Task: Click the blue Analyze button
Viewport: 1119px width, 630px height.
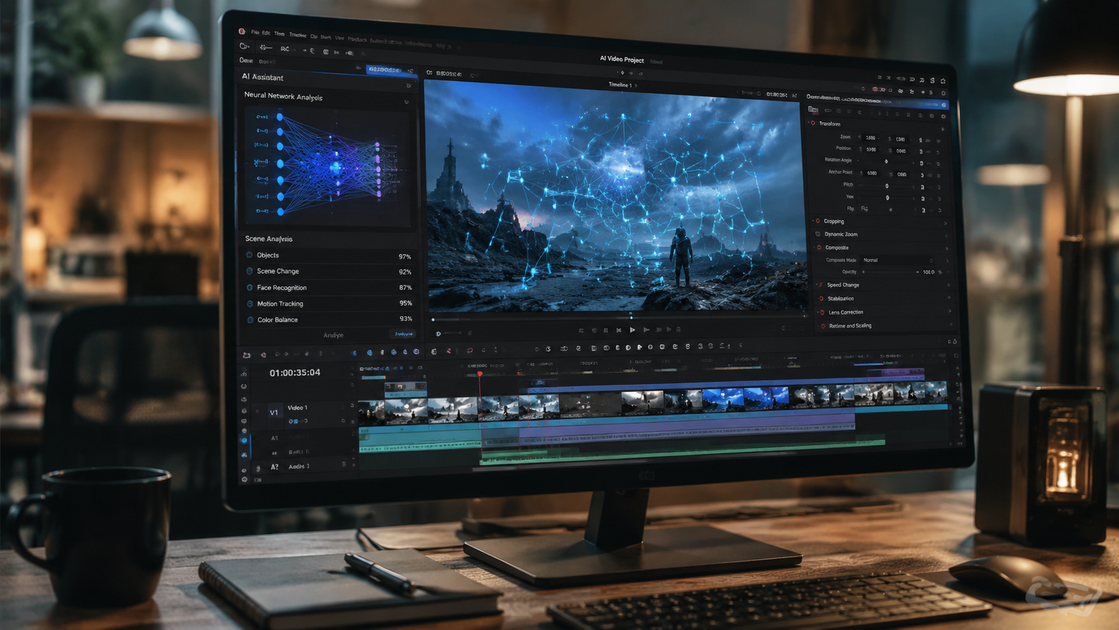Action: [403, 334]
